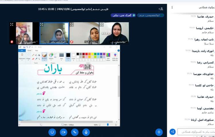Open the File tab in Paint

22,51
